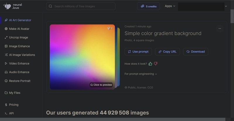Click the thumbs down icon
Viewport: 234px width, 121px height.
[156, 64]
